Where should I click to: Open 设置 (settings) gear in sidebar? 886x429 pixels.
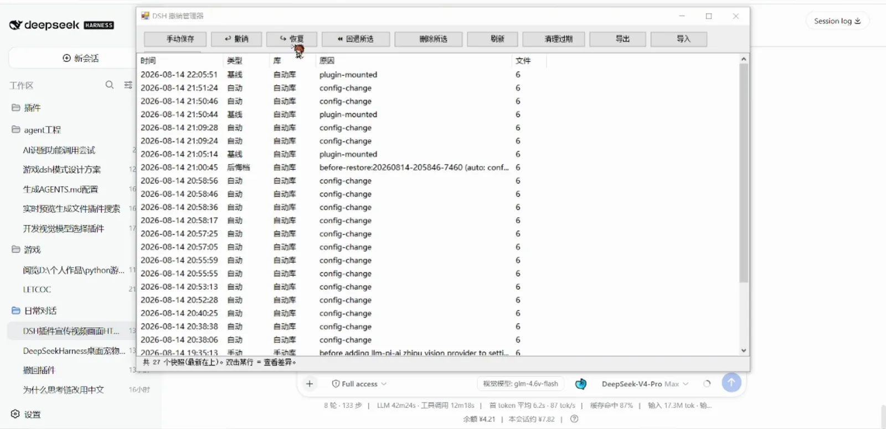(x=25, y=414)
